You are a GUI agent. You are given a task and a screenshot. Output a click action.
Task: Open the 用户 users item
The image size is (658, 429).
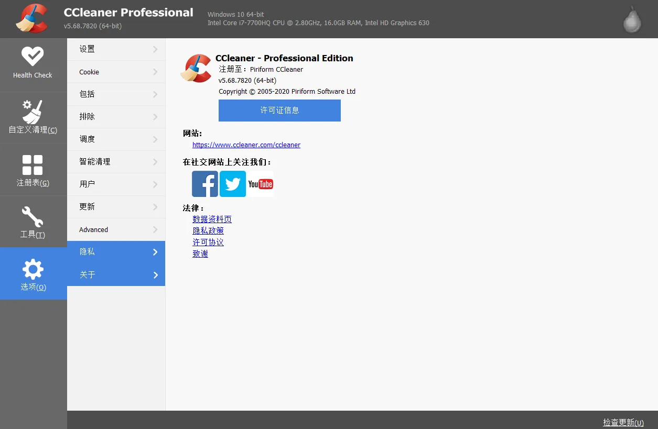coord(116,184)
